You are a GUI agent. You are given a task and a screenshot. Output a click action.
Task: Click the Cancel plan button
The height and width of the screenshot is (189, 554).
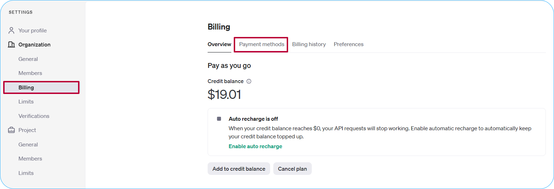tap(292, 169)
